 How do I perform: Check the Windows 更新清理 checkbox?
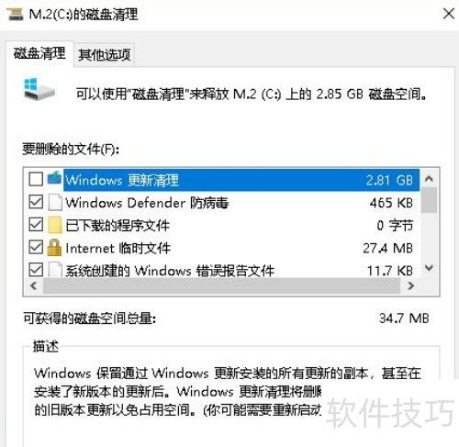pos(36,179)
